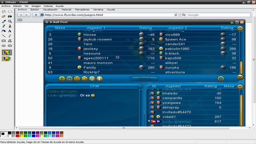Click the foreground/background color indicator box
This screenshot has width=256, height=144.
coord(4,134)
